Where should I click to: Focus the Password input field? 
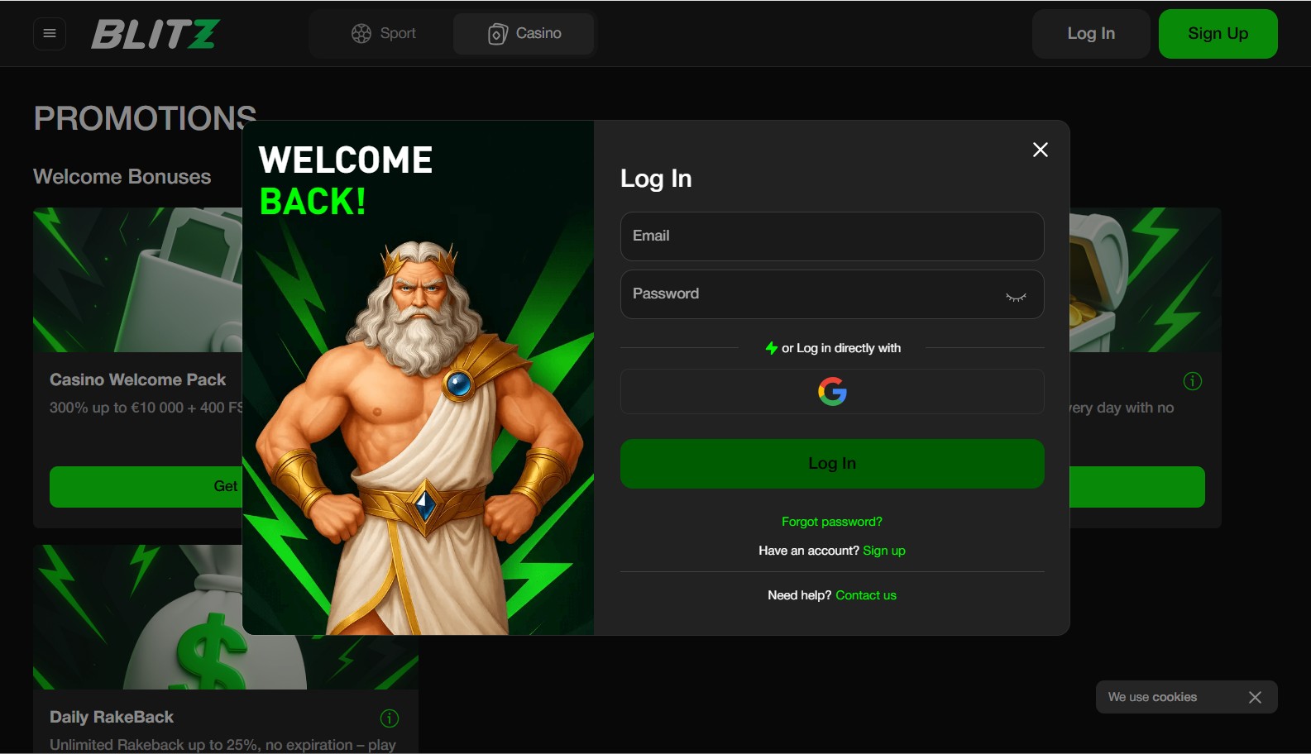832,294
